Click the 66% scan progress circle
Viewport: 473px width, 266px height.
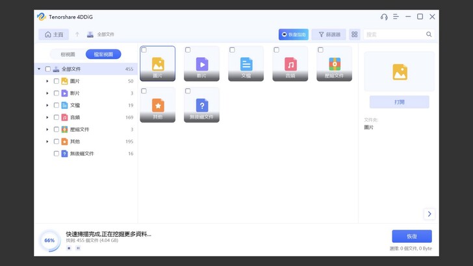pyautogui.click(x=49, y=241)
